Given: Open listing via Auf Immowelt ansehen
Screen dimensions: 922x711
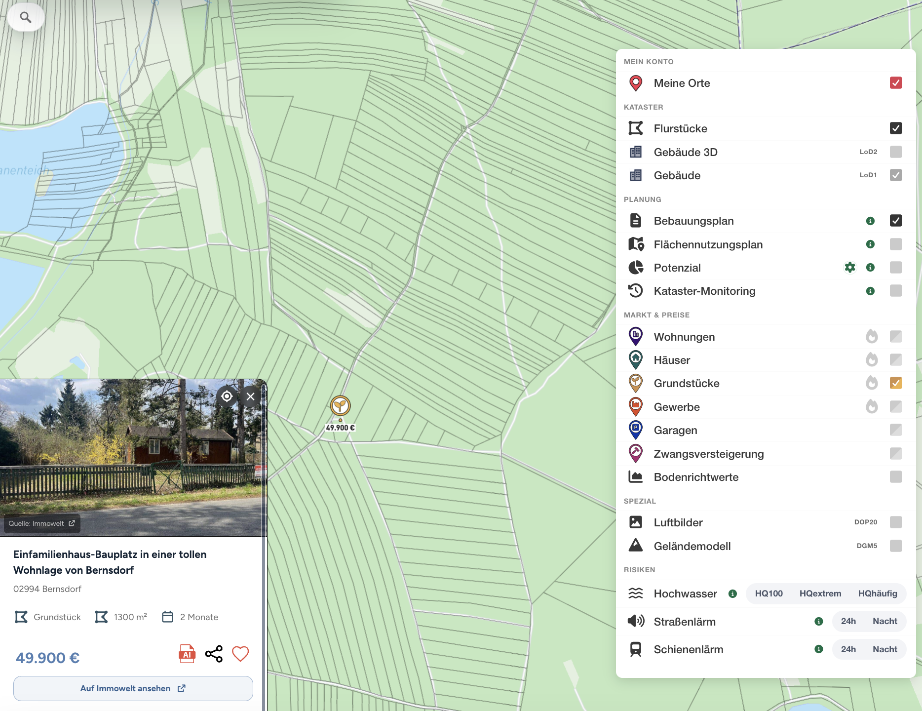Looking at the screenshot, I should click(133, 688).
